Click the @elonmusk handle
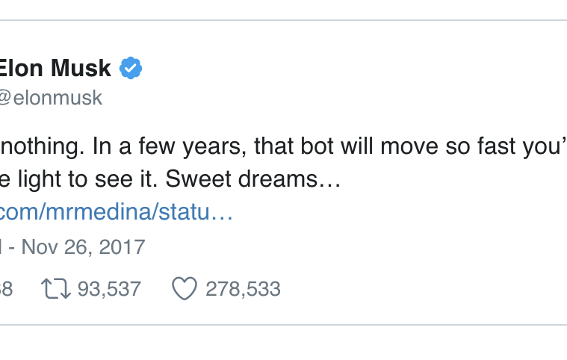567x360 pixels. (51, 98)
